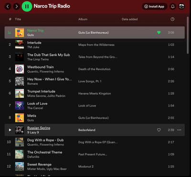Image resolution: width=191 pixels, height=177 pixels.
Task: Open the Bedsofaland album link
Action: (86, 130)
